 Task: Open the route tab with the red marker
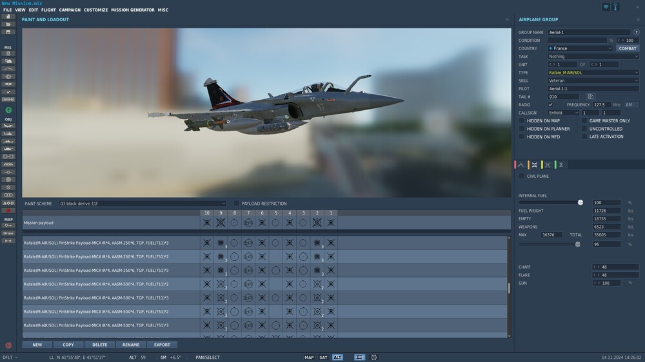[x=521, y=165]
